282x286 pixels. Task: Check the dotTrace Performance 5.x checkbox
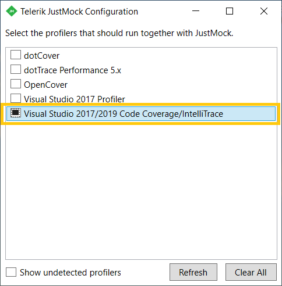click(16, 69)
